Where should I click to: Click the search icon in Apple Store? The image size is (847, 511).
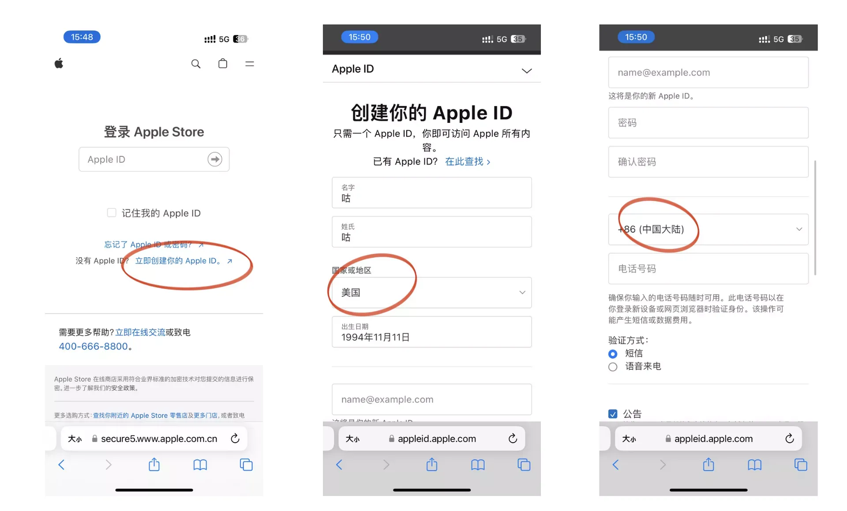pos(195,63)
